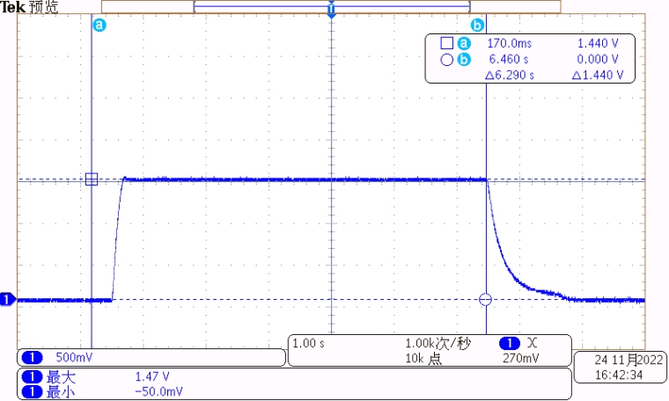This screenshot has height=401, width=669.
Task: Click the trigger source channel 1 badge
Action: (x=508, y=343)
